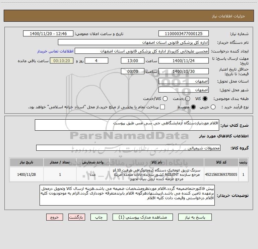Click the unit cell عدد
The width and height of the screenshot is (258, 249).
coord(93,174)
